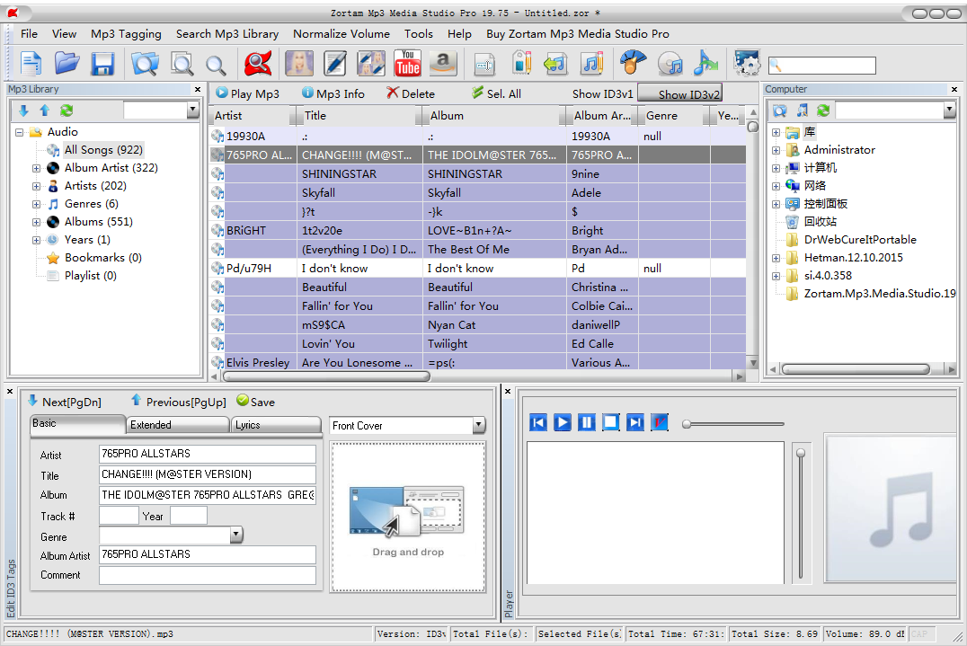Viewport: 967px width, 646px height.
Task: Toggle Show ID3v1 view
Action: tap(602, 93)
